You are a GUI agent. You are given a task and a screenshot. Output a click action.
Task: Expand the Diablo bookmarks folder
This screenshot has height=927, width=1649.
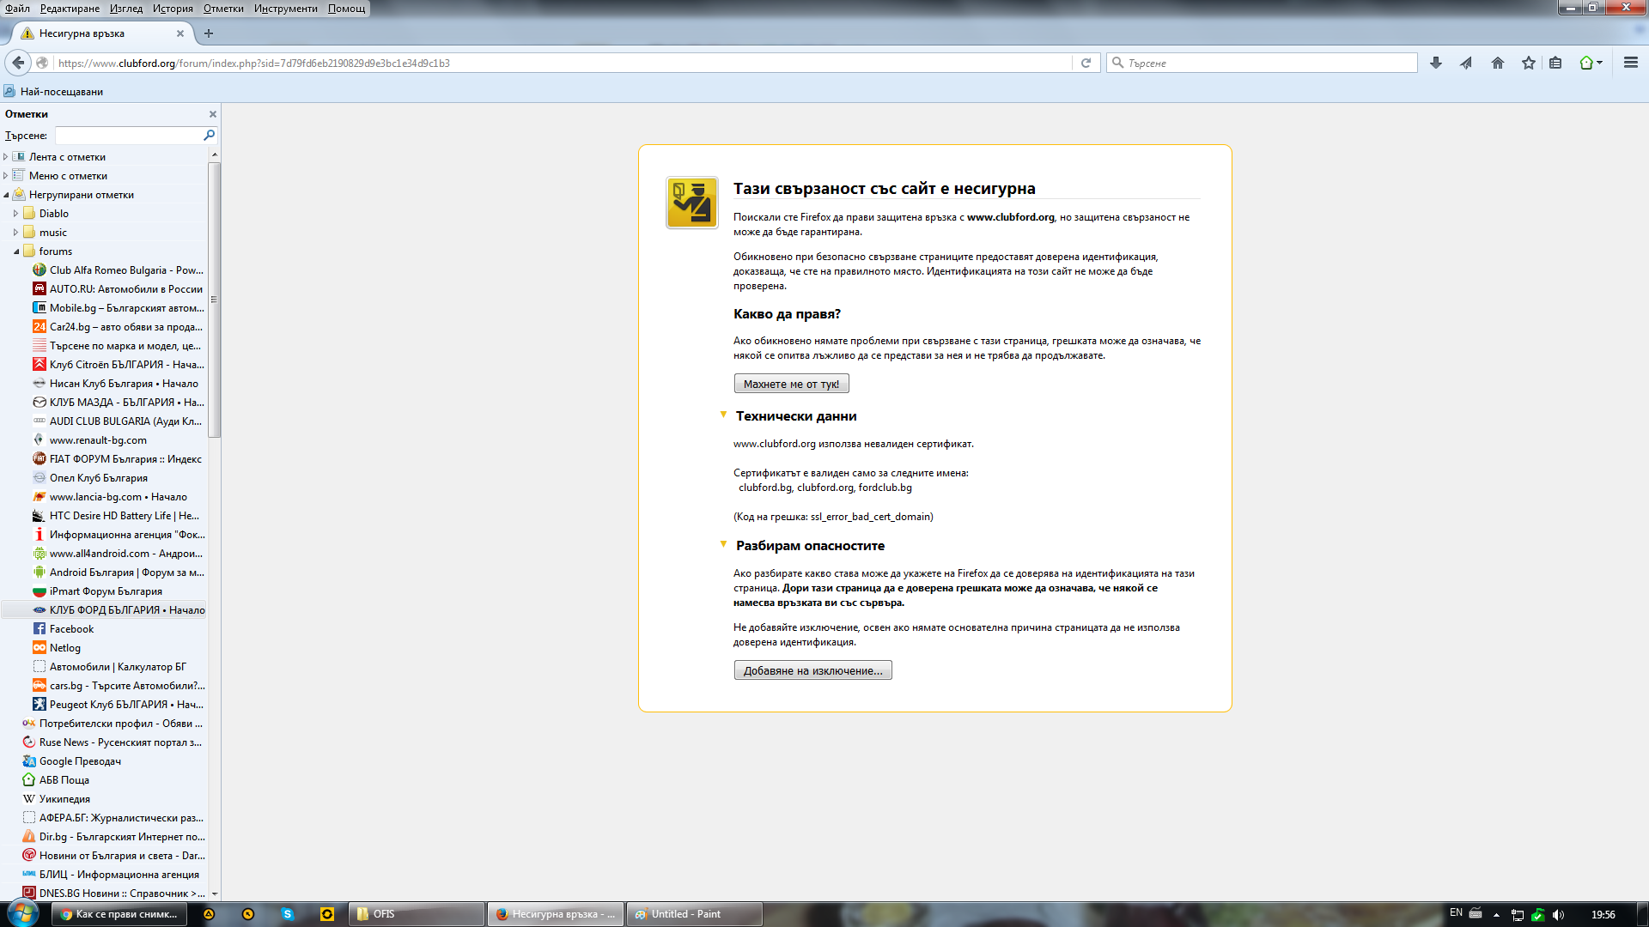15,214
